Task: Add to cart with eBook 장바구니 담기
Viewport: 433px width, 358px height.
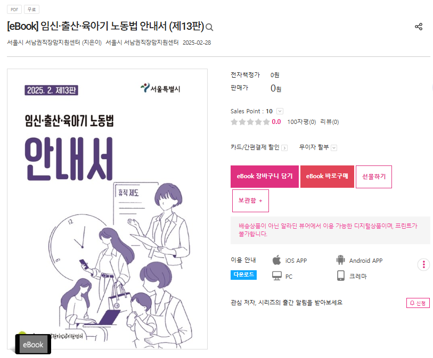Action: click(265, 177)
